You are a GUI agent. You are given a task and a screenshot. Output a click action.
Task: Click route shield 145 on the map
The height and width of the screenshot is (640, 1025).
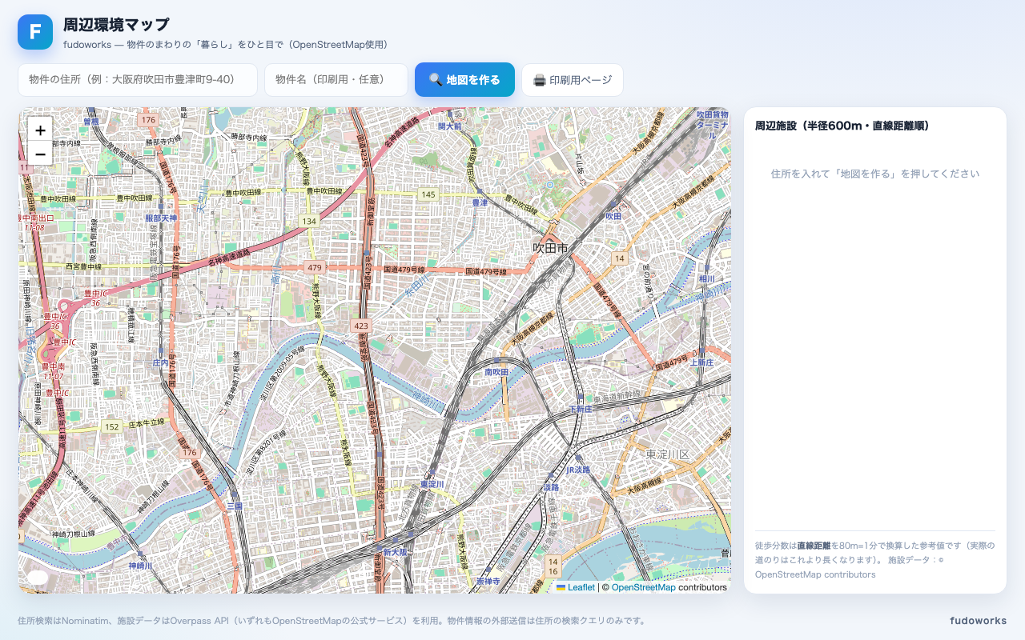(428, 194)
